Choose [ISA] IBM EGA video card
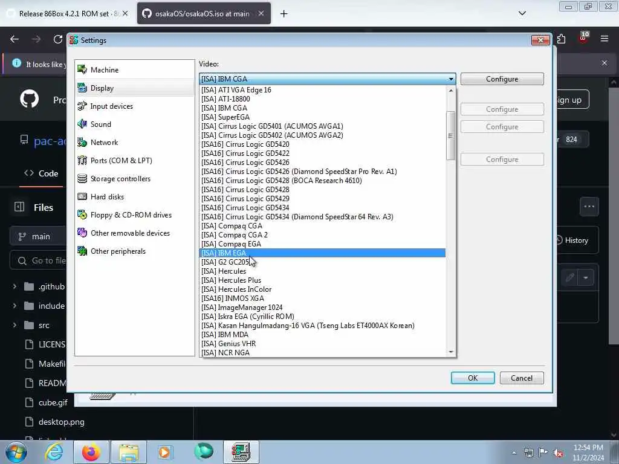This screenshot has width=619, height=464. 323,253
